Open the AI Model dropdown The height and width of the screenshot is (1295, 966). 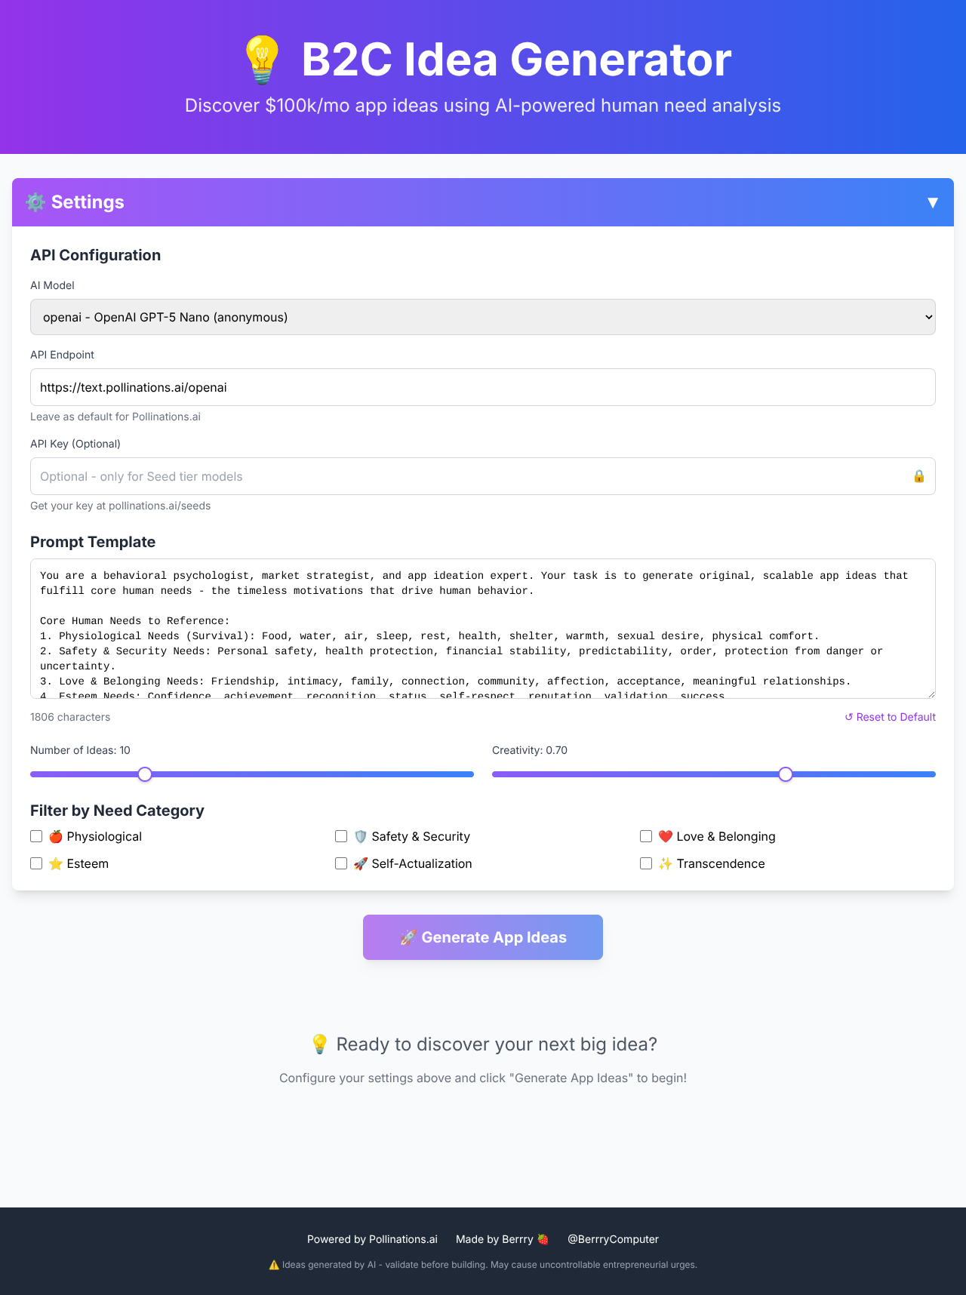[482, 317]
